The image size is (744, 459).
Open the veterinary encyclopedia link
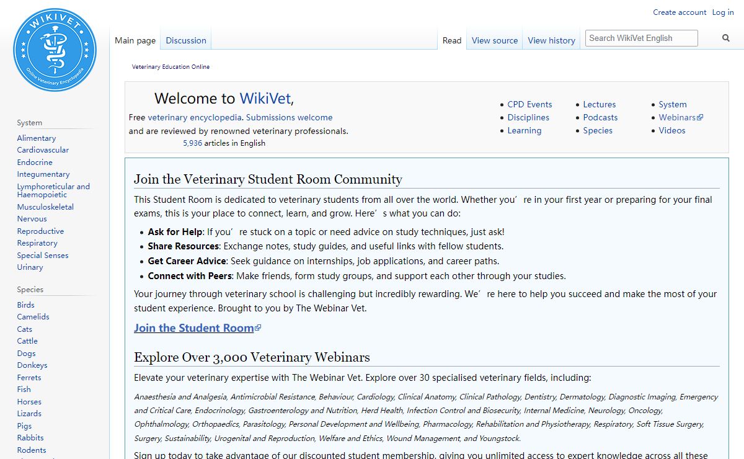coord(195,117)
